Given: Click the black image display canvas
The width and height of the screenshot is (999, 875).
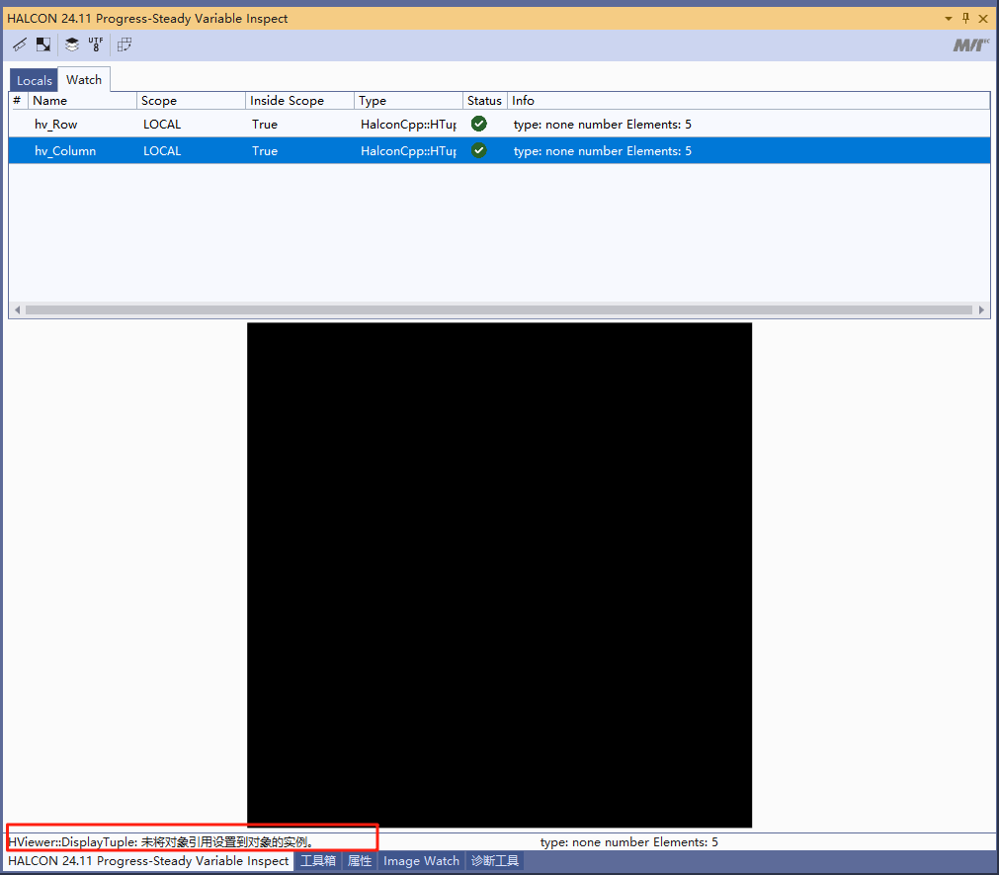Looking at the screenshot, I should (500, 574).
